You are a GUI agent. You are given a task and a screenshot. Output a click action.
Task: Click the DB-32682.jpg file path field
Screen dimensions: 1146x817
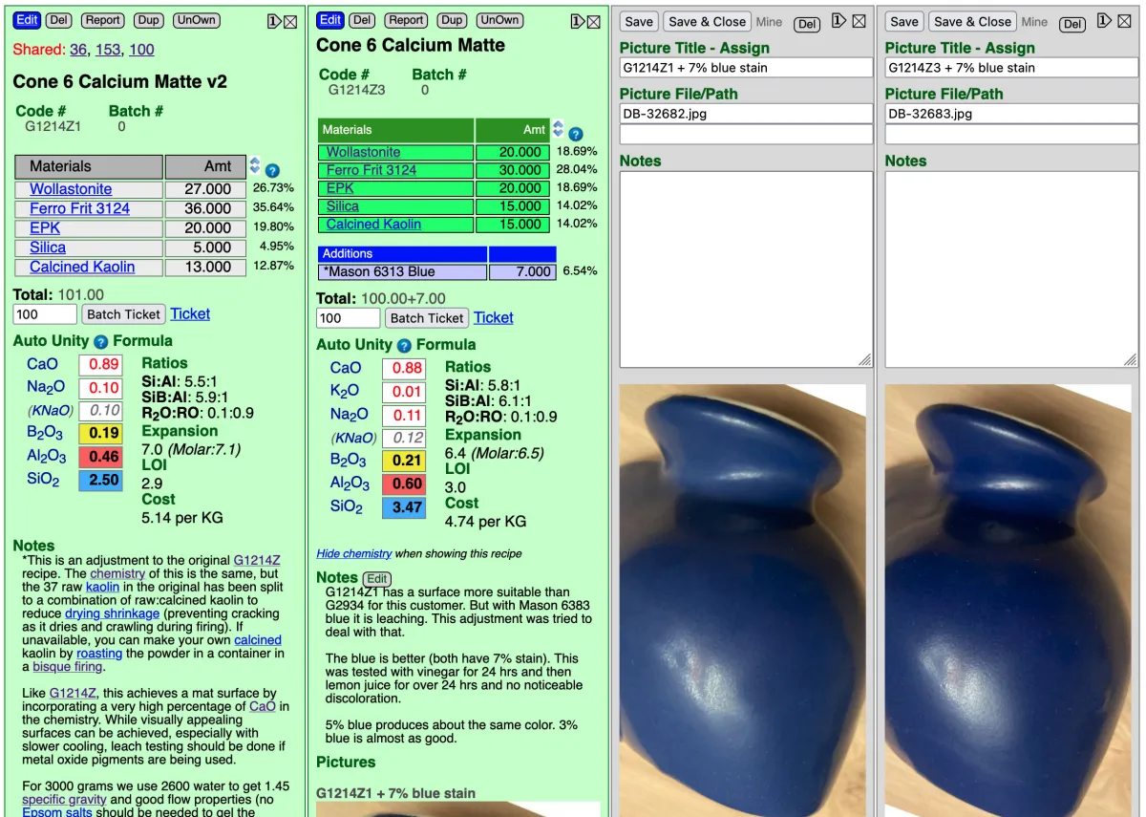746,114
